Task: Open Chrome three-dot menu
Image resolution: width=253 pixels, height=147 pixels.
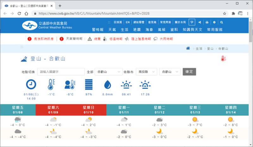Action: pyautogui.click(x=248, y=14)
